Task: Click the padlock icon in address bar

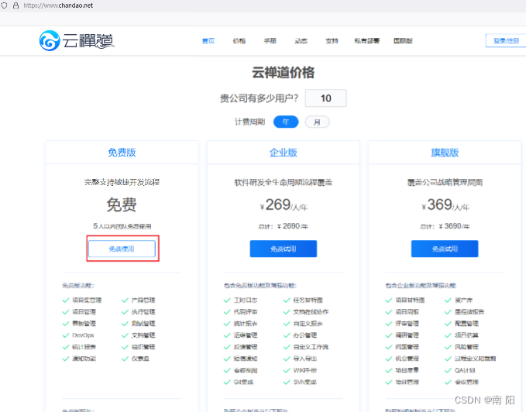Action: click(15, 5)
